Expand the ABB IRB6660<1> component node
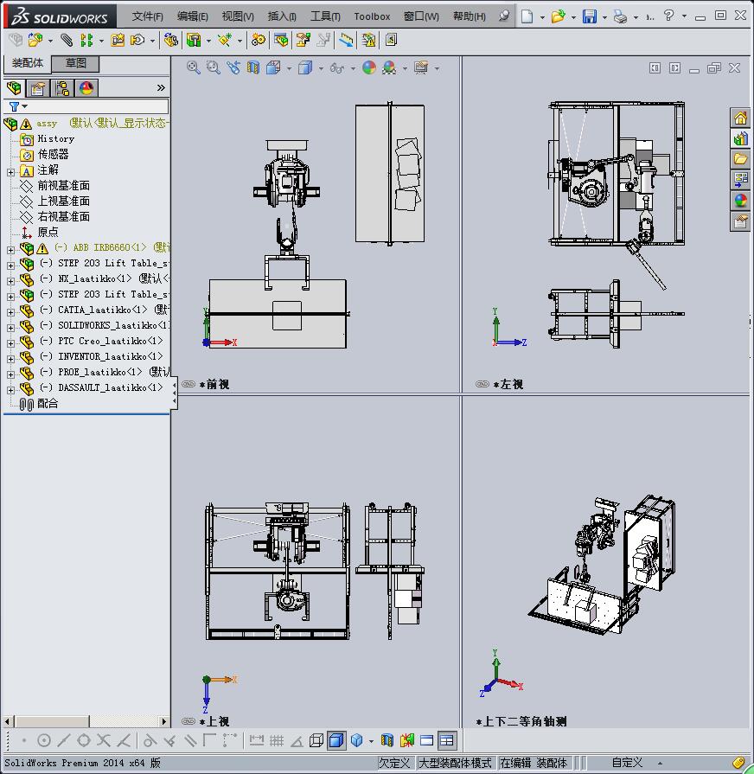This screenshot has height=774, width=754. (x=11, y=250)
